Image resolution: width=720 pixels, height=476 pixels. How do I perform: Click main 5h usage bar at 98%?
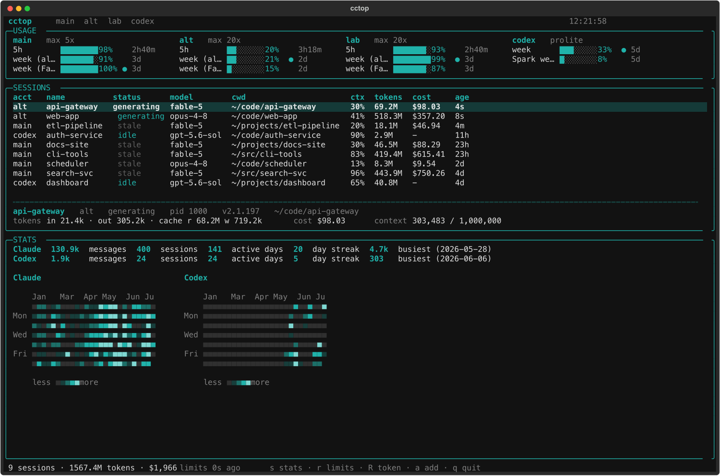[x=79, y=50]
